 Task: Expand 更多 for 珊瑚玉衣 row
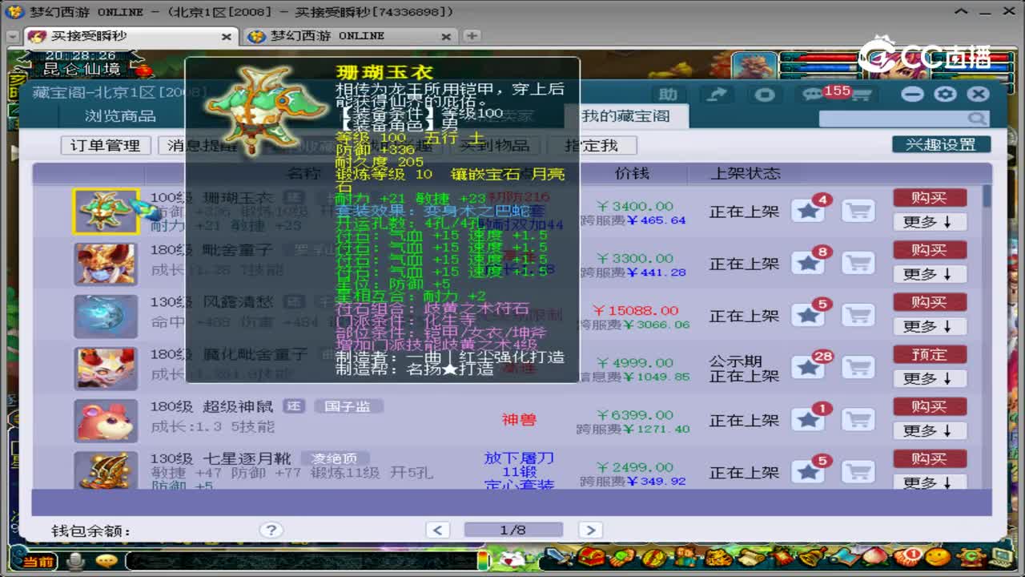[930, 222]
